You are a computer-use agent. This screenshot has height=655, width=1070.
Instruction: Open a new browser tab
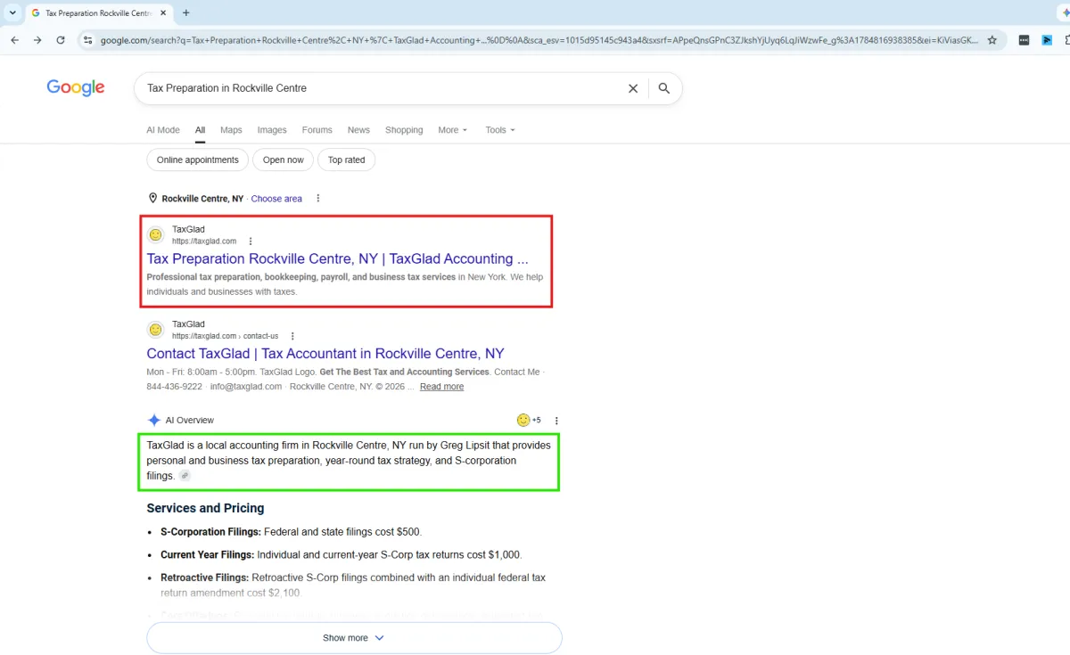186,12
